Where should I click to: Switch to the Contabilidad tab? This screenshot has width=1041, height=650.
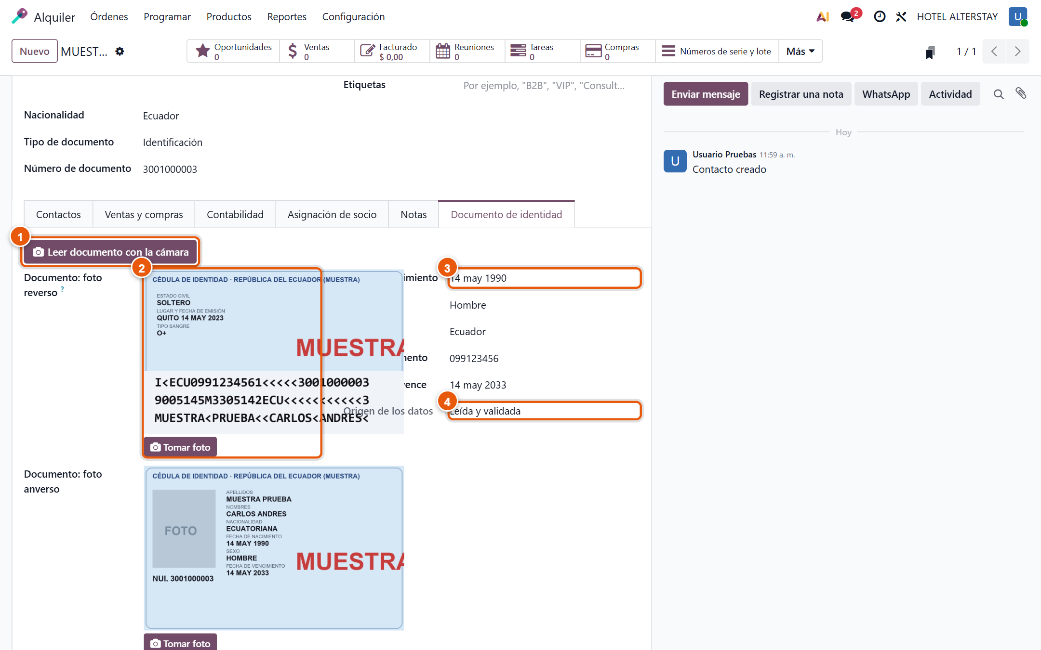[x=235, y=214]
